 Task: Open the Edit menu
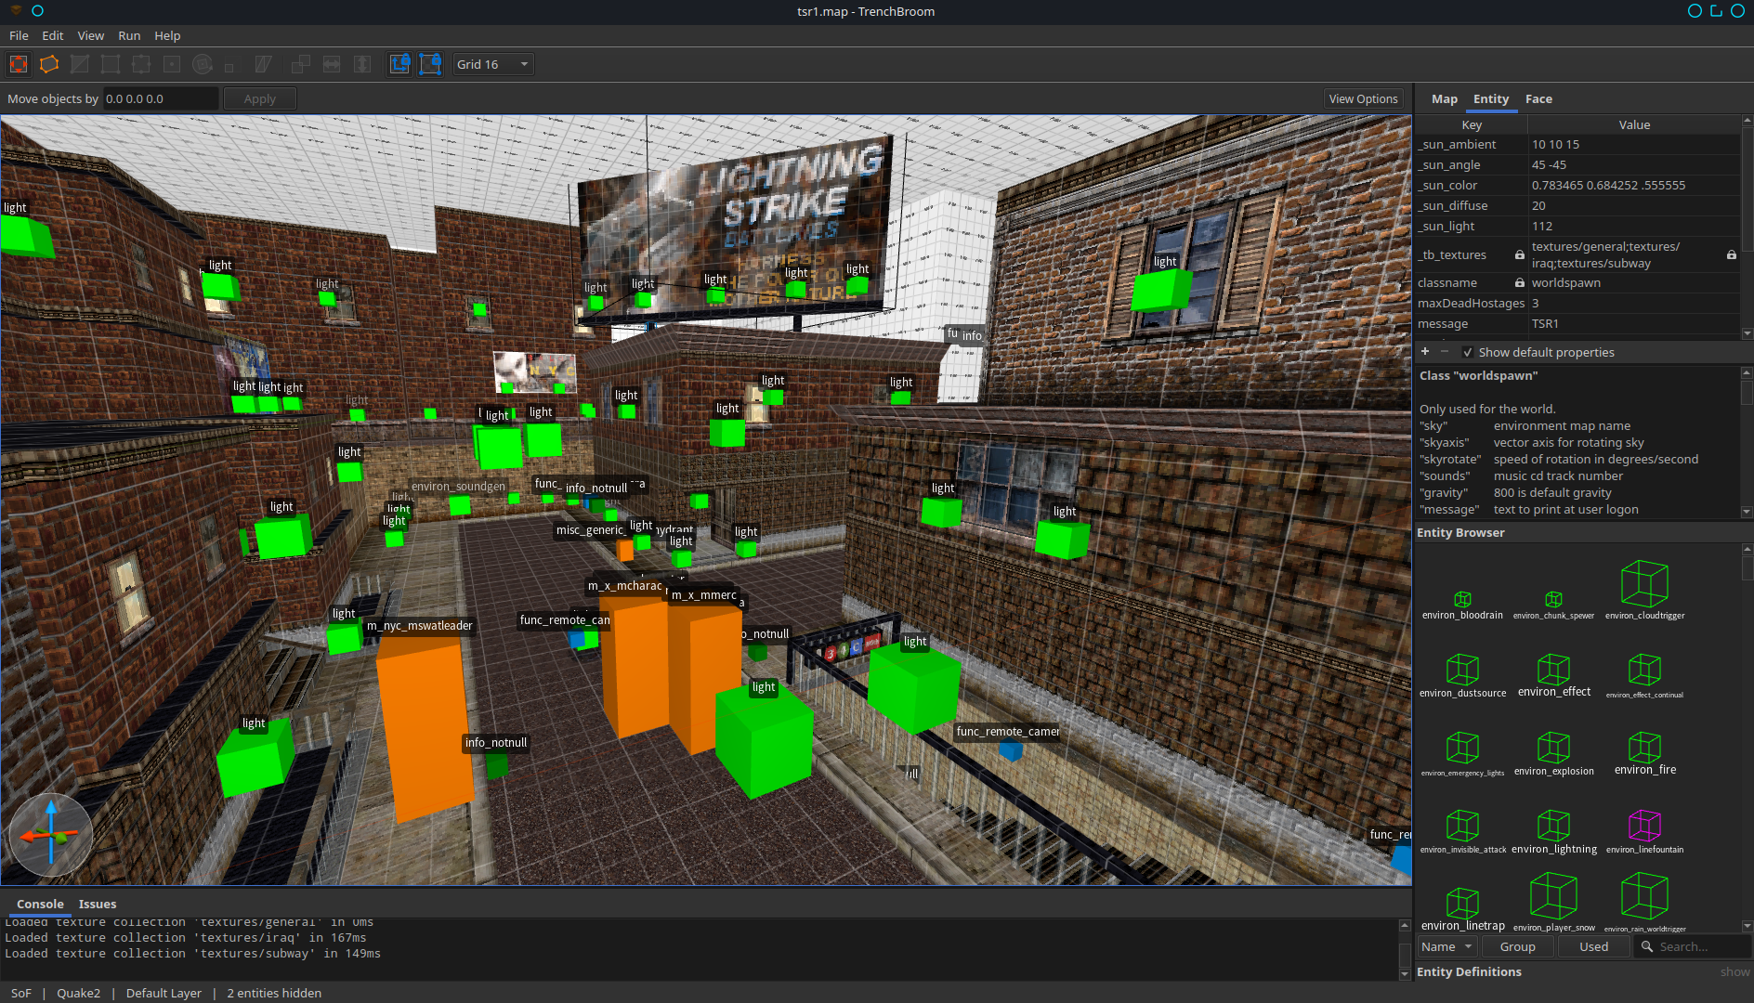pyautogui.click(x=53, y=35)
